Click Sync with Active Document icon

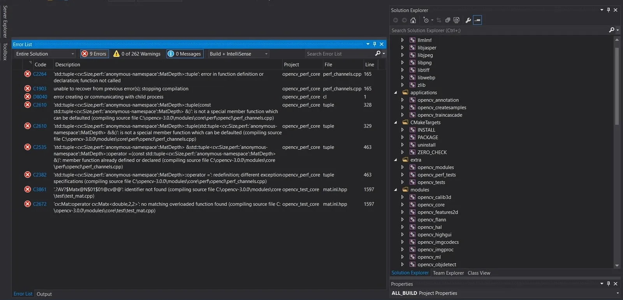[439, 20]
